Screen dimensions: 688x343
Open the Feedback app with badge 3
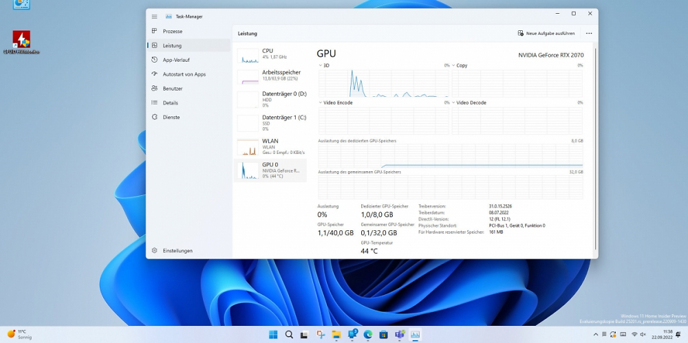tap(352, 335)
